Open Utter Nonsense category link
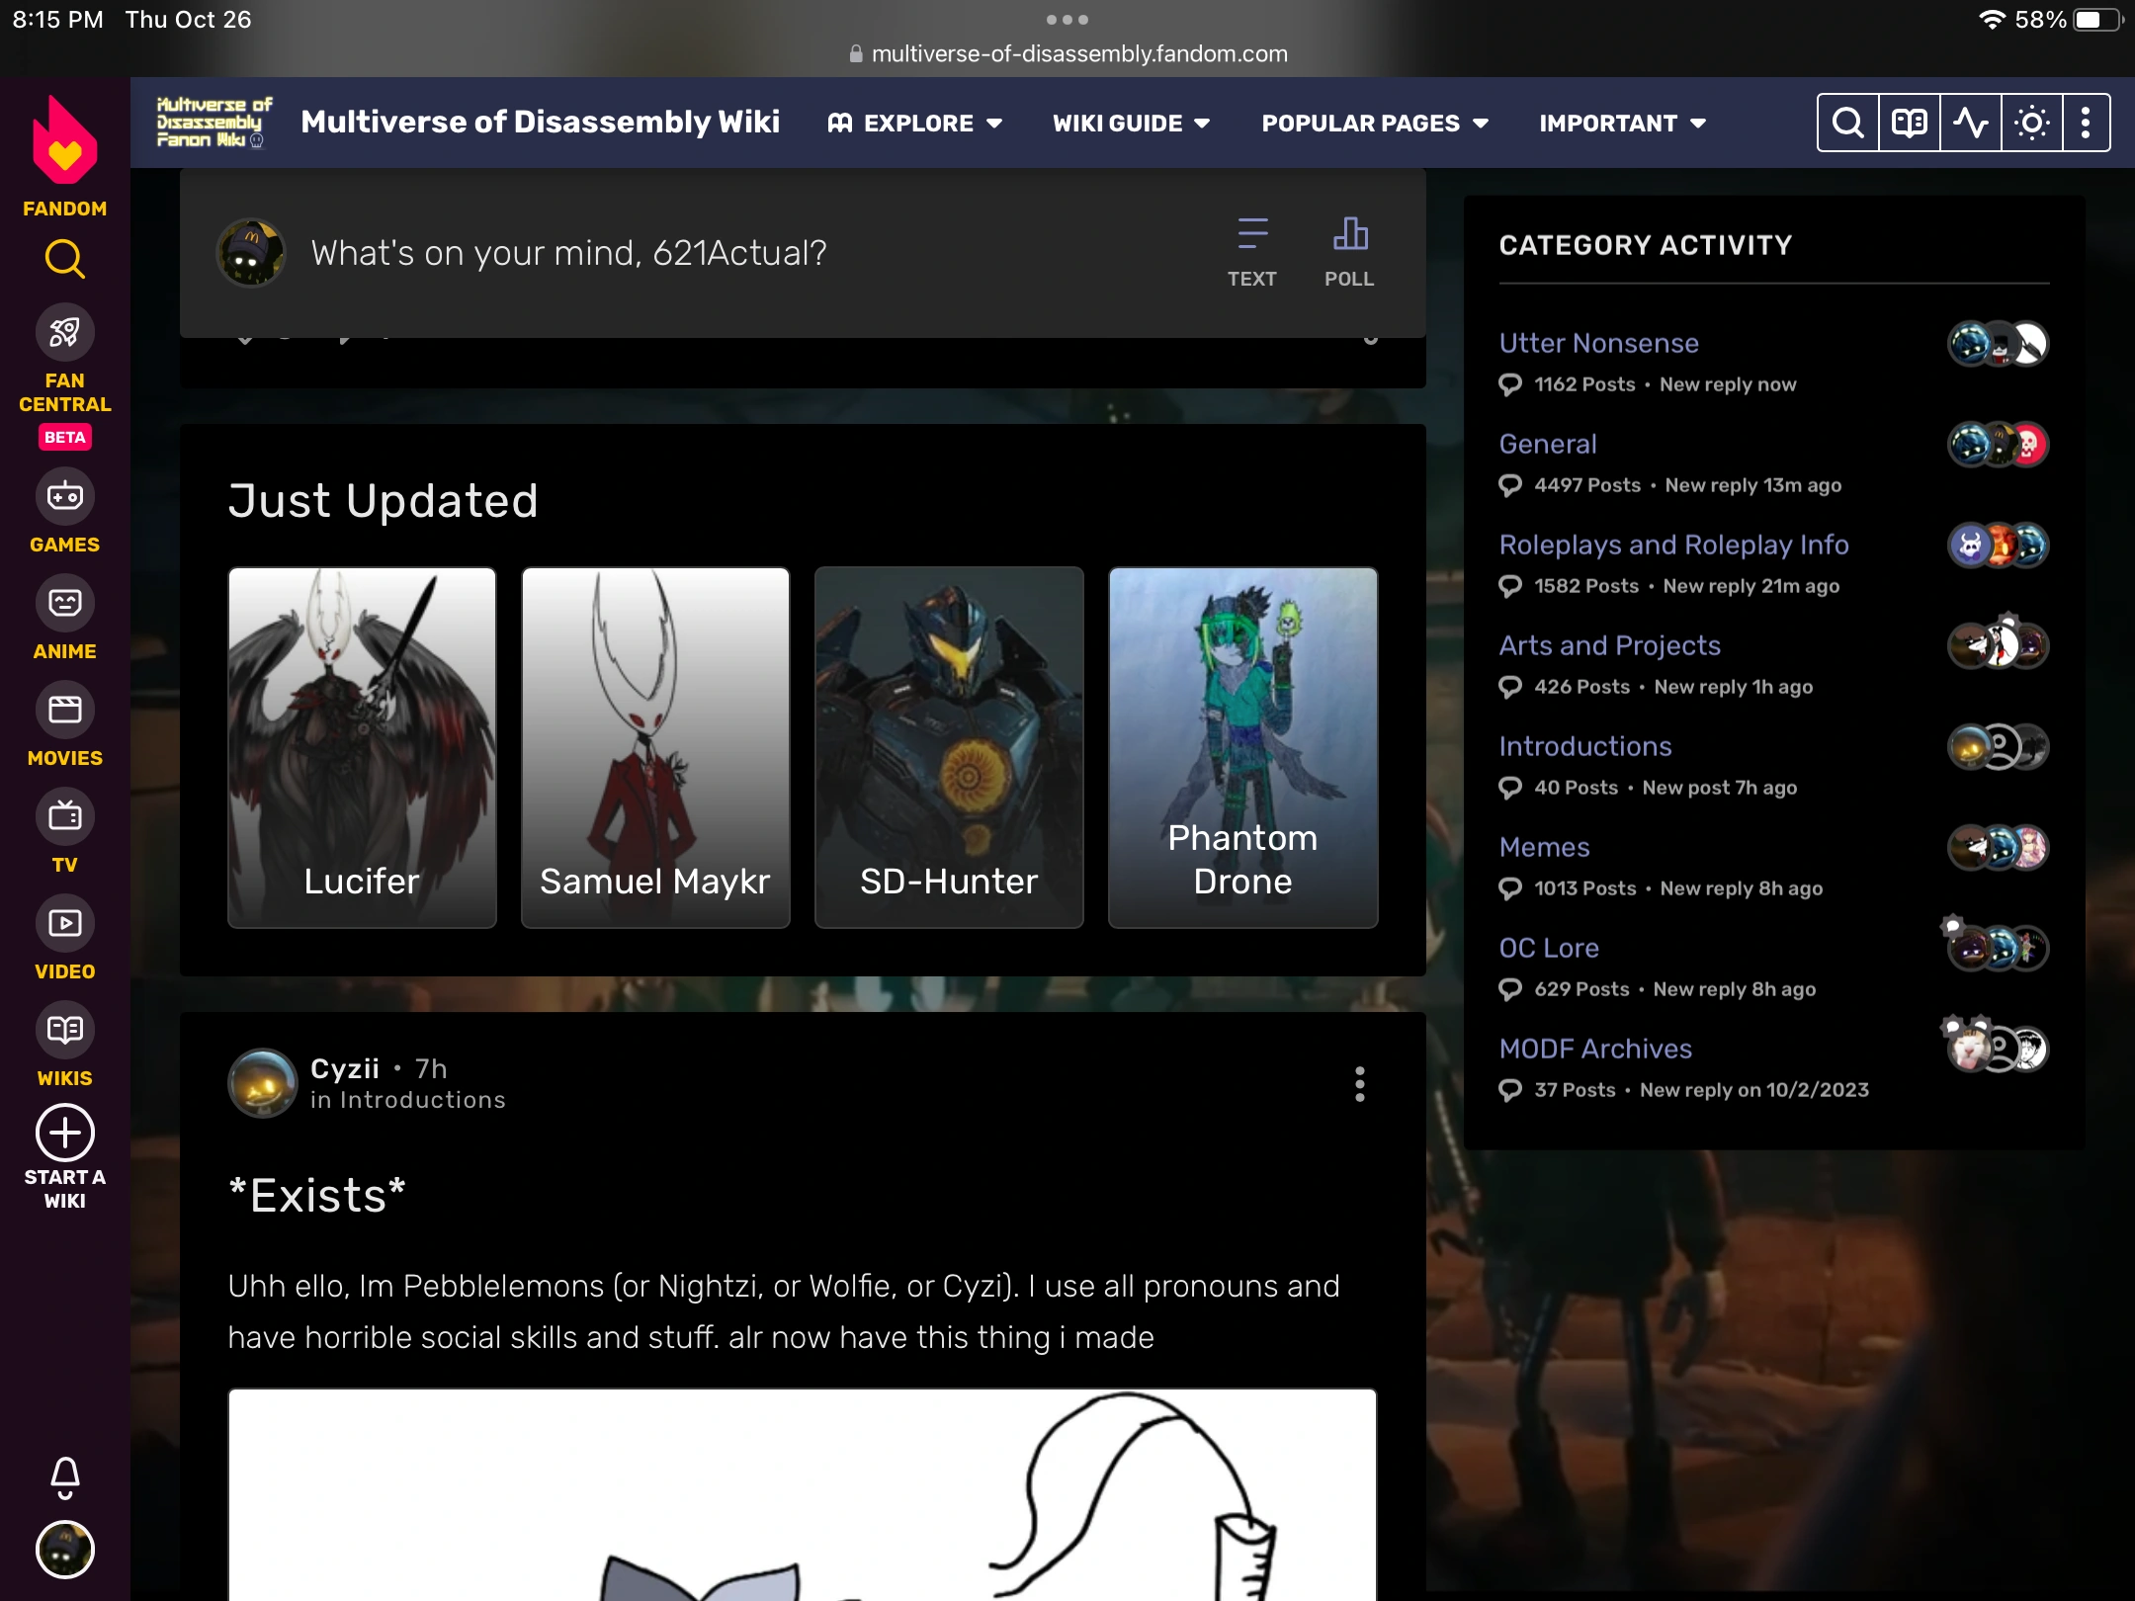 pos(1598,343)
